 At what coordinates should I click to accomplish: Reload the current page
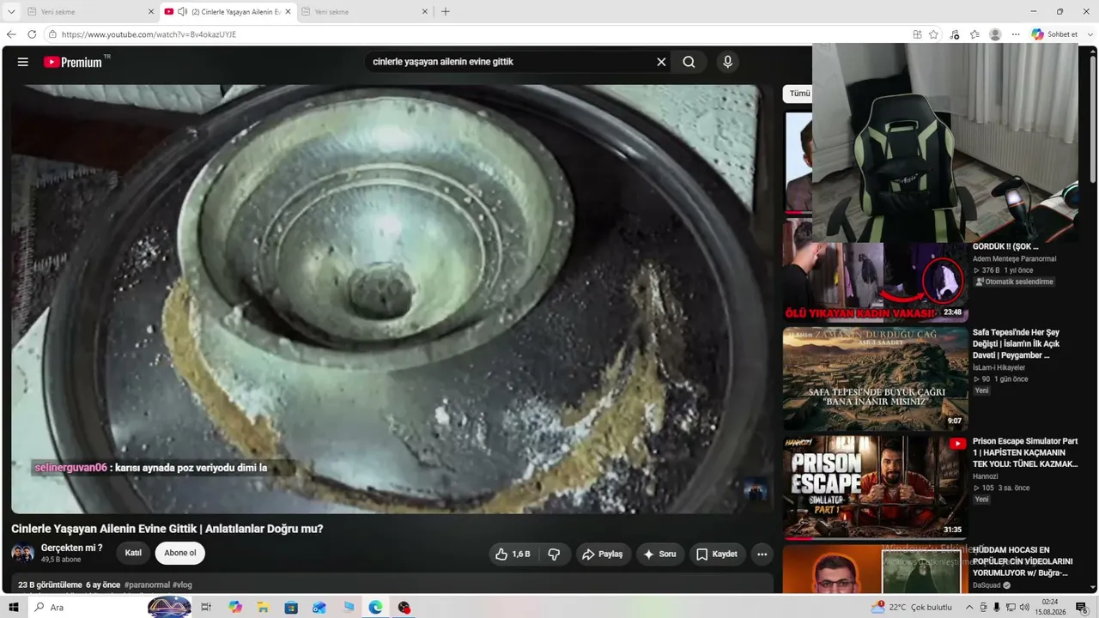pos(32,34)
